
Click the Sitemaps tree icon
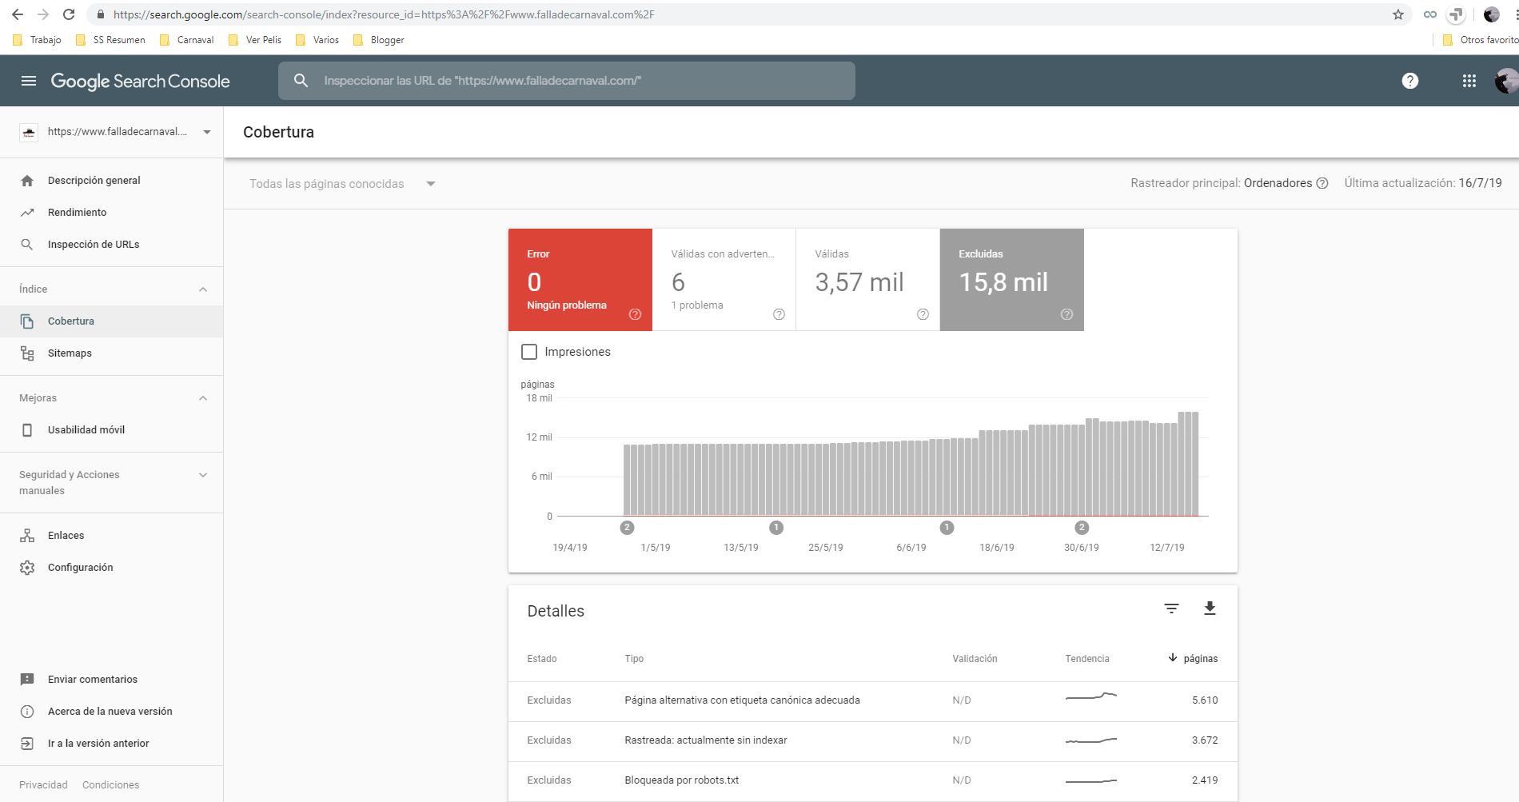tap(27, 353)
